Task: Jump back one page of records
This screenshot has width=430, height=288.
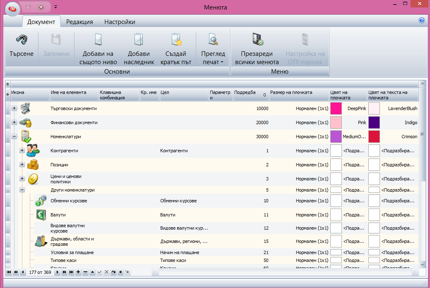Action: 16,272
